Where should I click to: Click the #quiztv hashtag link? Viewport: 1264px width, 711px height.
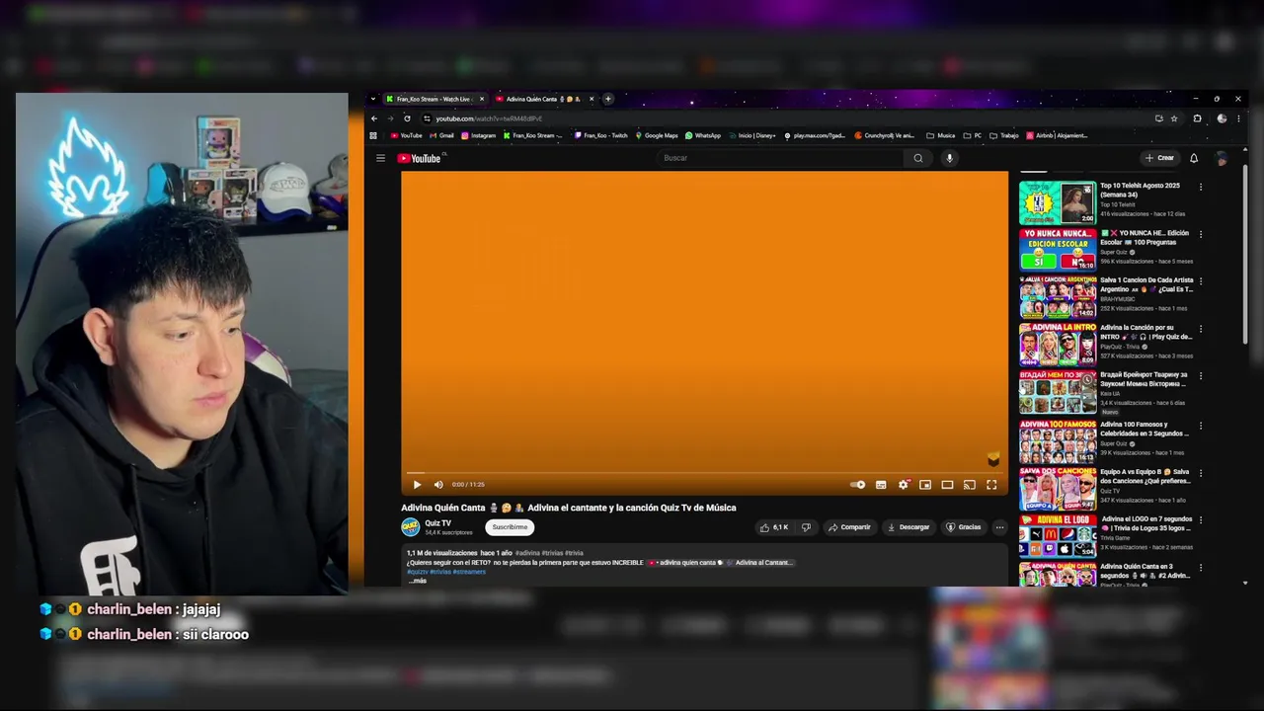(417, 572)
